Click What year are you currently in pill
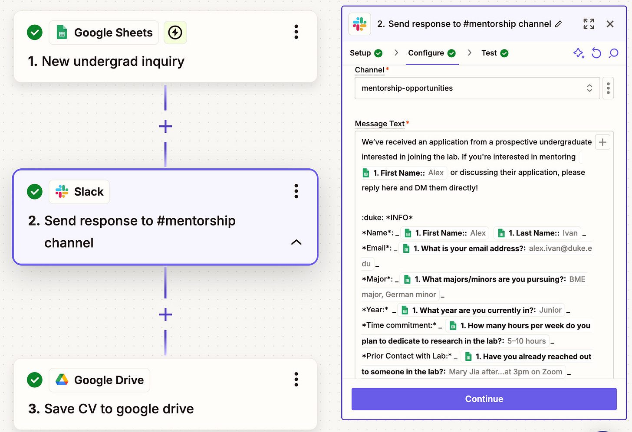Viewport: 632px width, 432px height. click(x=481, y=310)
